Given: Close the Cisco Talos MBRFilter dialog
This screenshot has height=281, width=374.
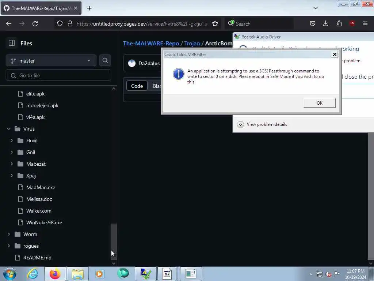Looking at the screenshot, I should [335, 55].
